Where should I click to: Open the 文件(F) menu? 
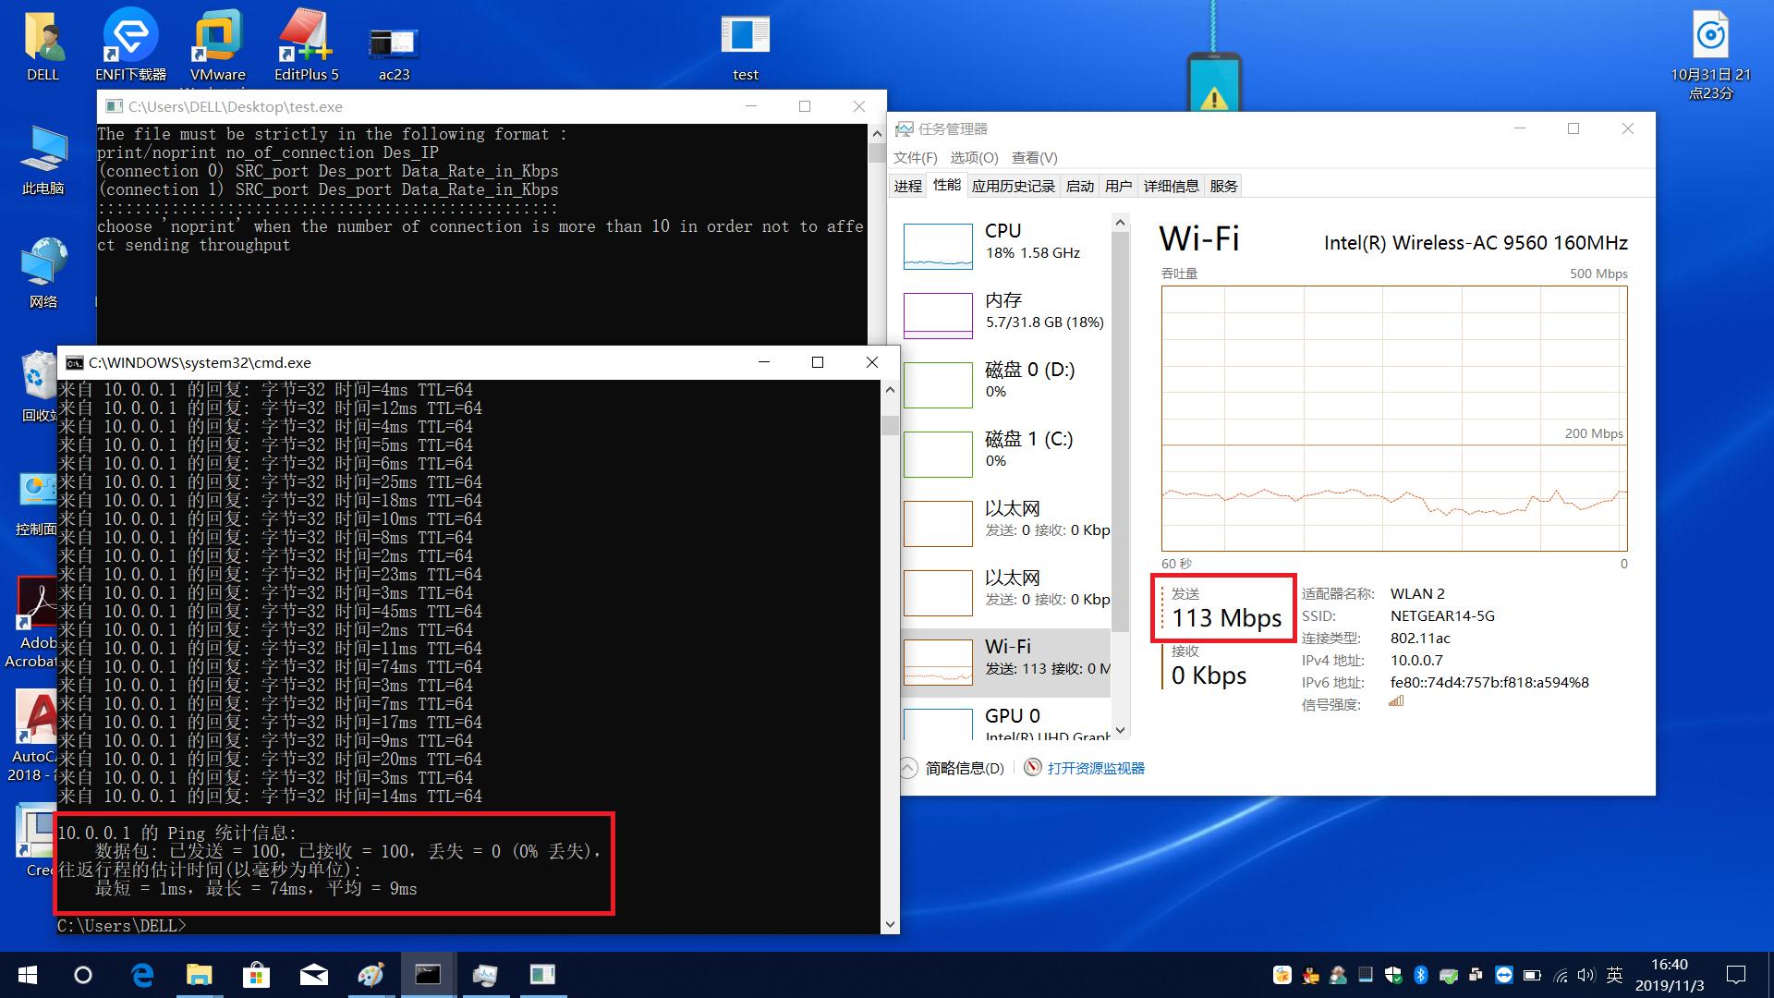[x=915, y=157]
